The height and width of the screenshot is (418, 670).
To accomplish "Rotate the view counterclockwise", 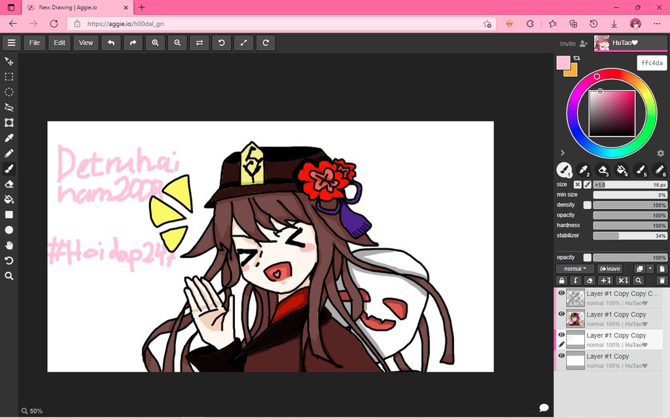I will (x=221, y=42).
